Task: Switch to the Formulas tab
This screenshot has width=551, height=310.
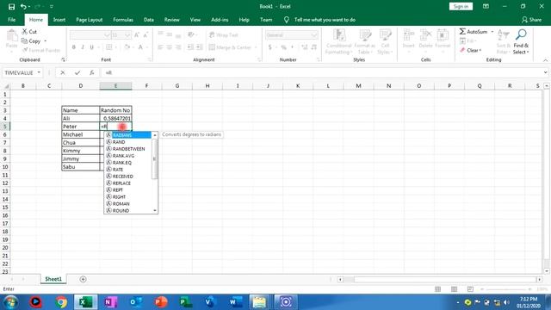Action: click(x=123, y=20)
